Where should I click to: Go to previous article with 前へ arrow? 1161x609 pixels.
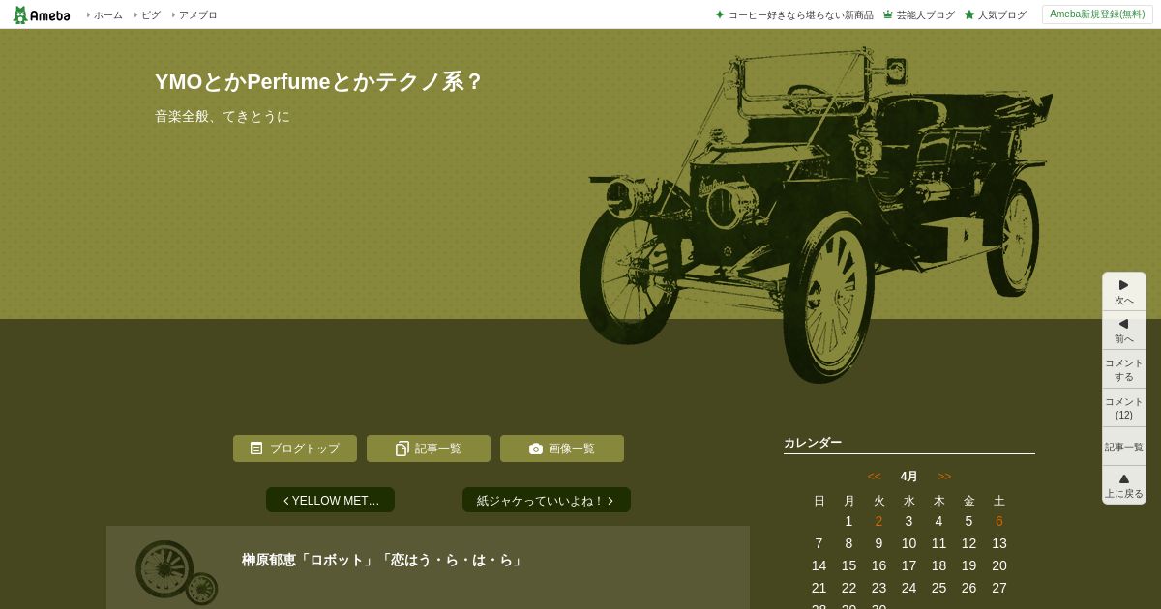pyautogui.click(x=1124, y=331)
